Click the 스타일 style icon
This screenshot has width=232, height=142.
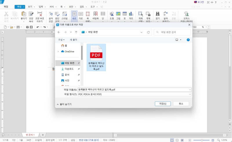click(x=64, y=14)
